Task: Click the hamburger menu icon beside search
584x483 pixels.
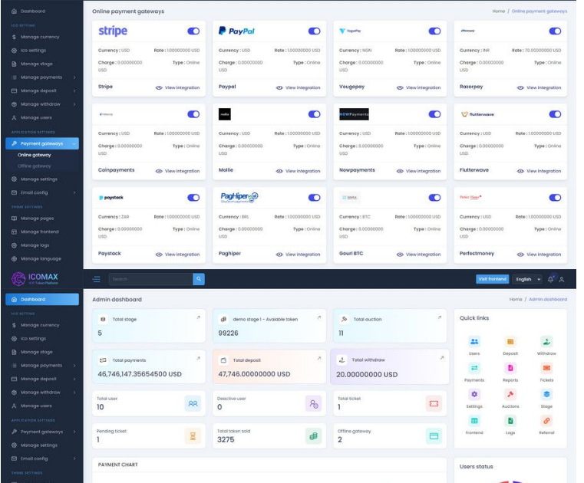Action: pyautogui.click(x=97, y=280)
